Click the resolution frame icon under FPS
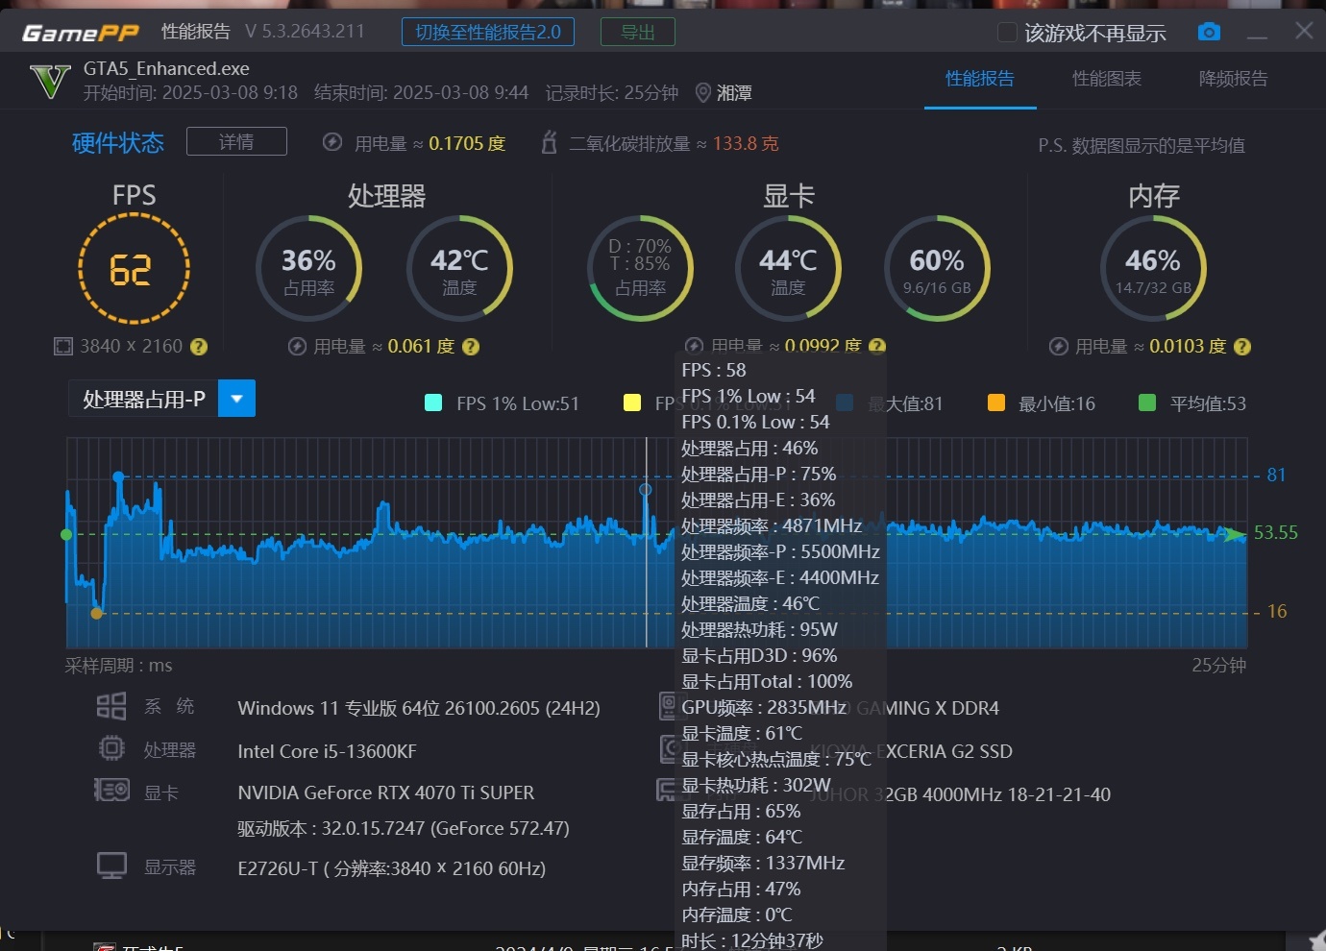1326x951 pixels. pyautogui.click(x=63, y=347)
